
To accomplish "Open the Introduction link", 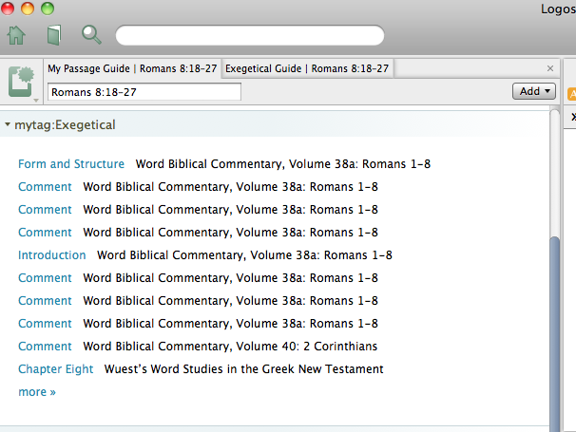I will point(51,255).
